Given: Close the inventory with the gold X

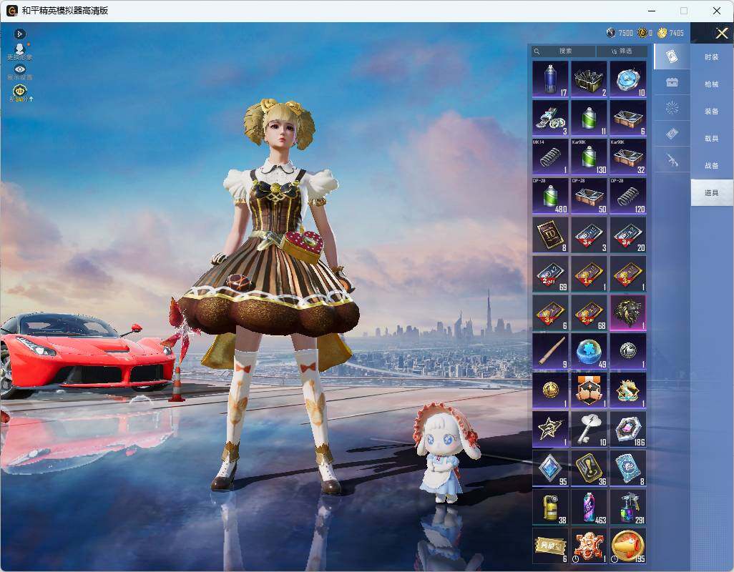Looking at the screenshot, I should click(x=721, y=33).
